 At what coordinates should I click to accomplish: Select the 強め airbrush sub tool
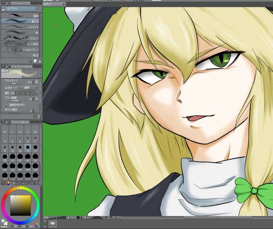pos(20,16)
